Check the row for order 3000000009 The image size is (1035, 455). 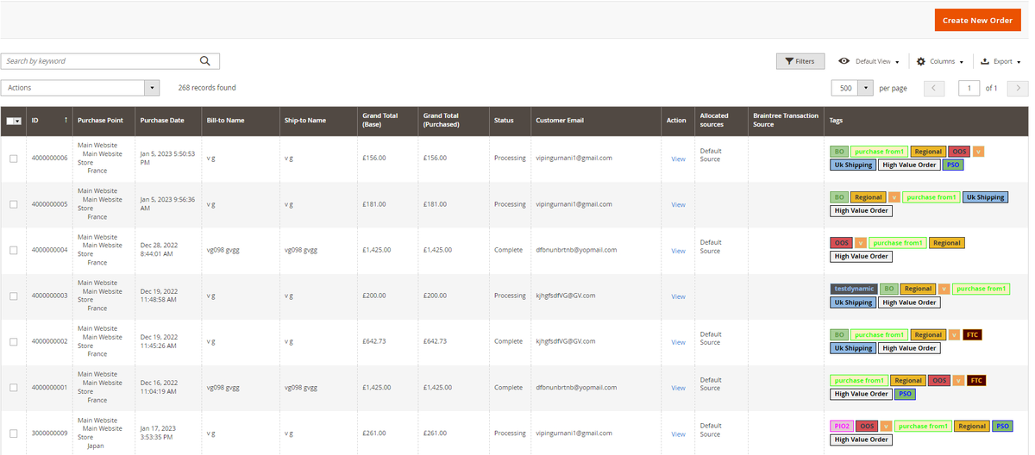click(x=13, y=433)
